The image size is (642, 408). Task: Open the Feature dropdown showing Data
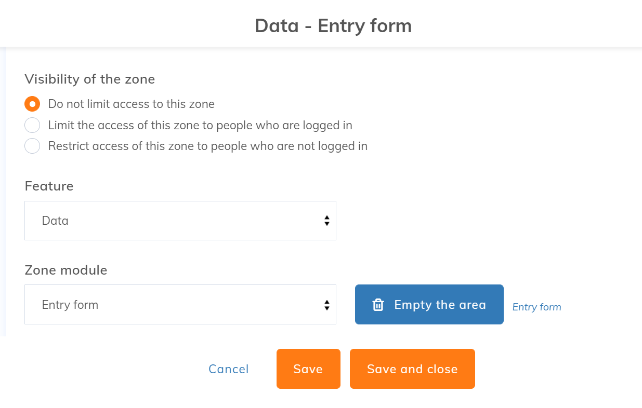click(180, 221)
